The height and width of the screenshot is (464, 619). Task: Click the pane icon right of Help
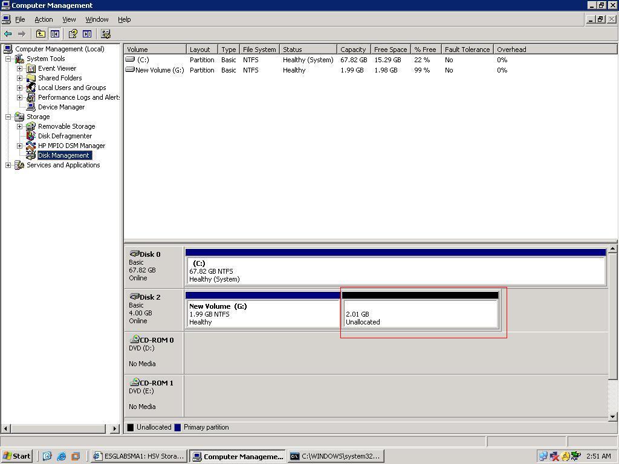point(87,34)
